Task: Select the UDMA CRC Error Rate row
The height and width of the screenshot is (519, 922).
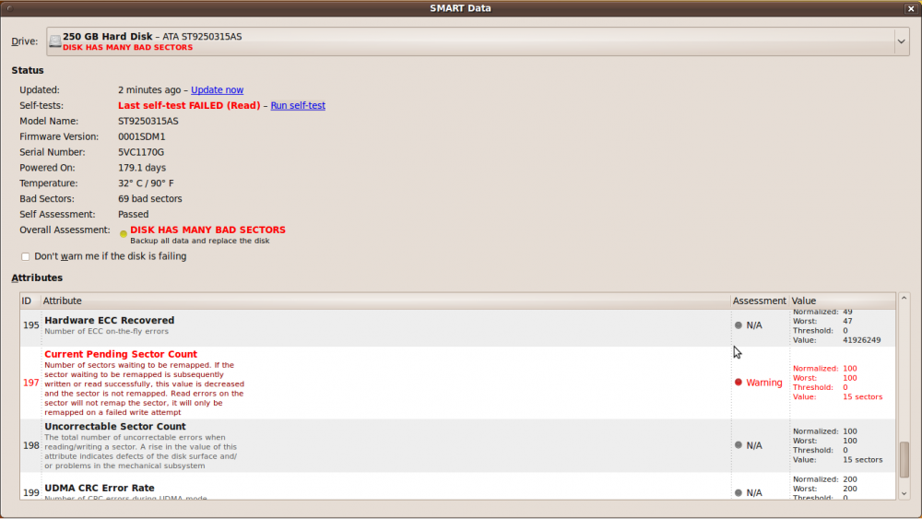Action: 458,487
